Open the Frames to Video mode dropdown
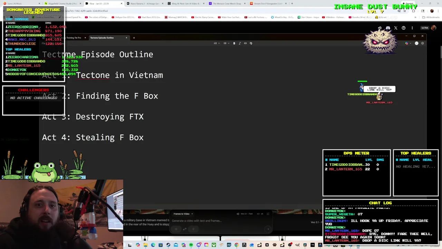 (183, 214)
